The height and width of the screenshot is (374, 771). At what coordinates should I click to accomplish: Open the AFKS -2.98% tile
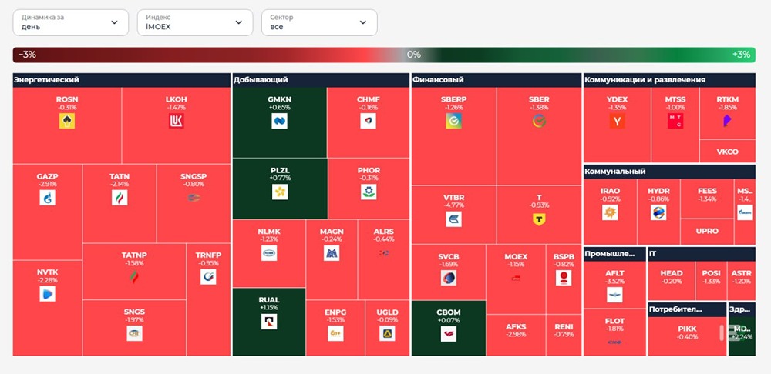pyautogui.click(x=516, y=336)
